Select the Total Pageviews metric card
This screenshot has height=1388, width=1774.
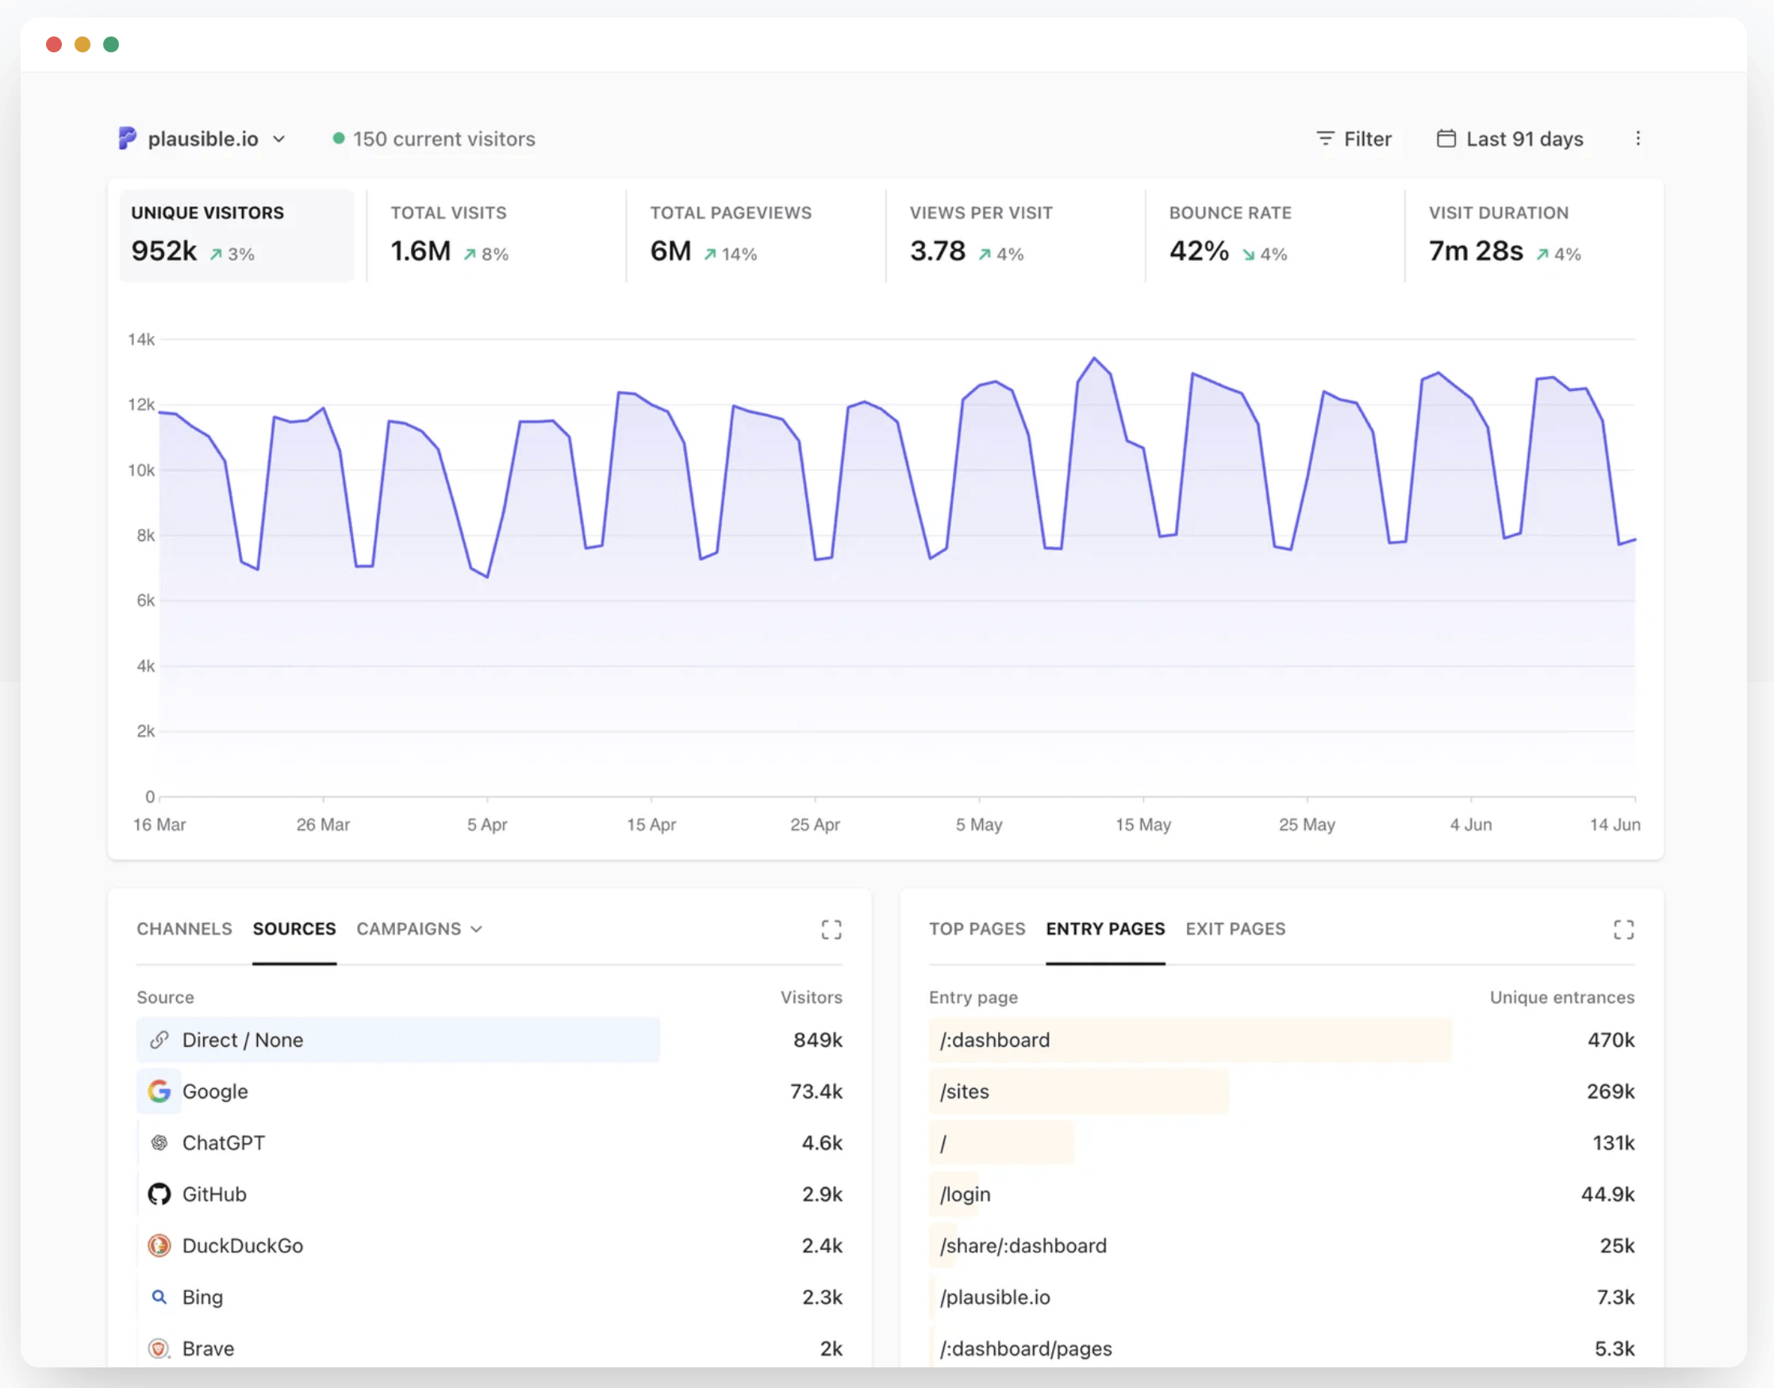coord(755,236)
